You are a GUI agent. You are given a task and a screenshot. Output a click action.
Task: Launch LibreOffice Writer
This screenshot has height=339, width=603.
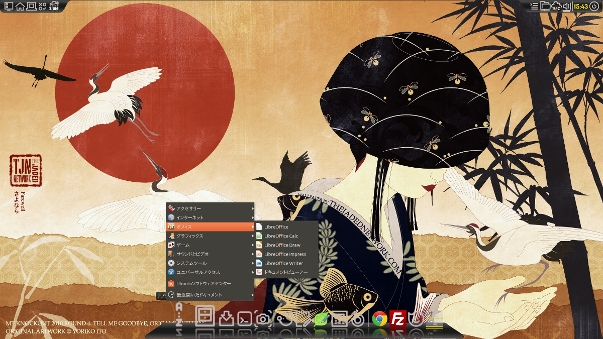point(287,263)
